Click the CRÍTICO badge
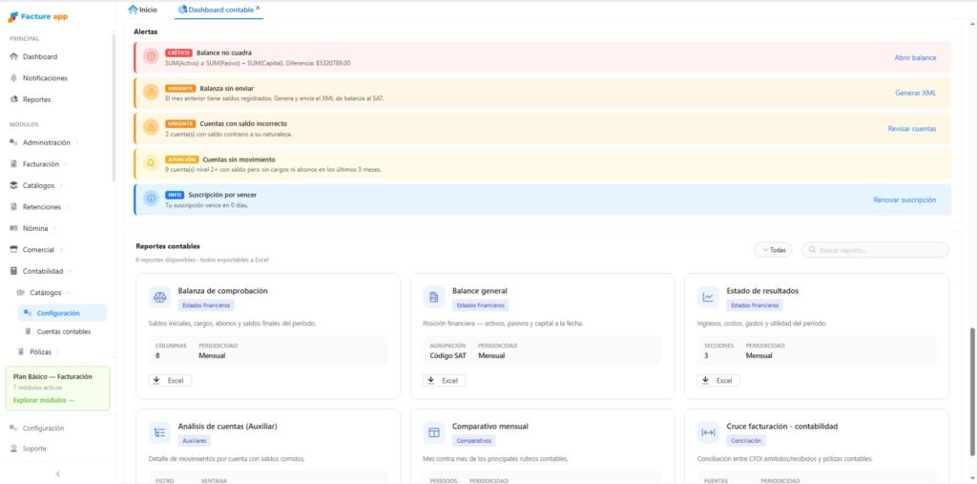 click(x=178, y=53)
